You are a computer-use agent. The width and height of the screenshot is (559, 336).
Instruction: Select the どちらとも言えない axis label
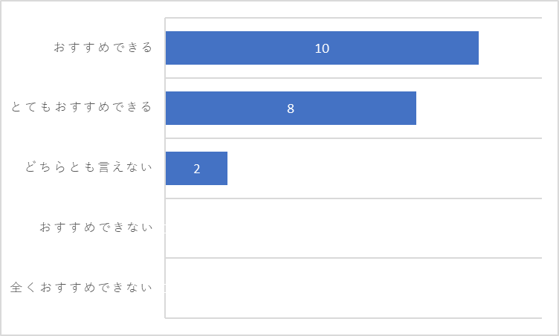(88, 167)
